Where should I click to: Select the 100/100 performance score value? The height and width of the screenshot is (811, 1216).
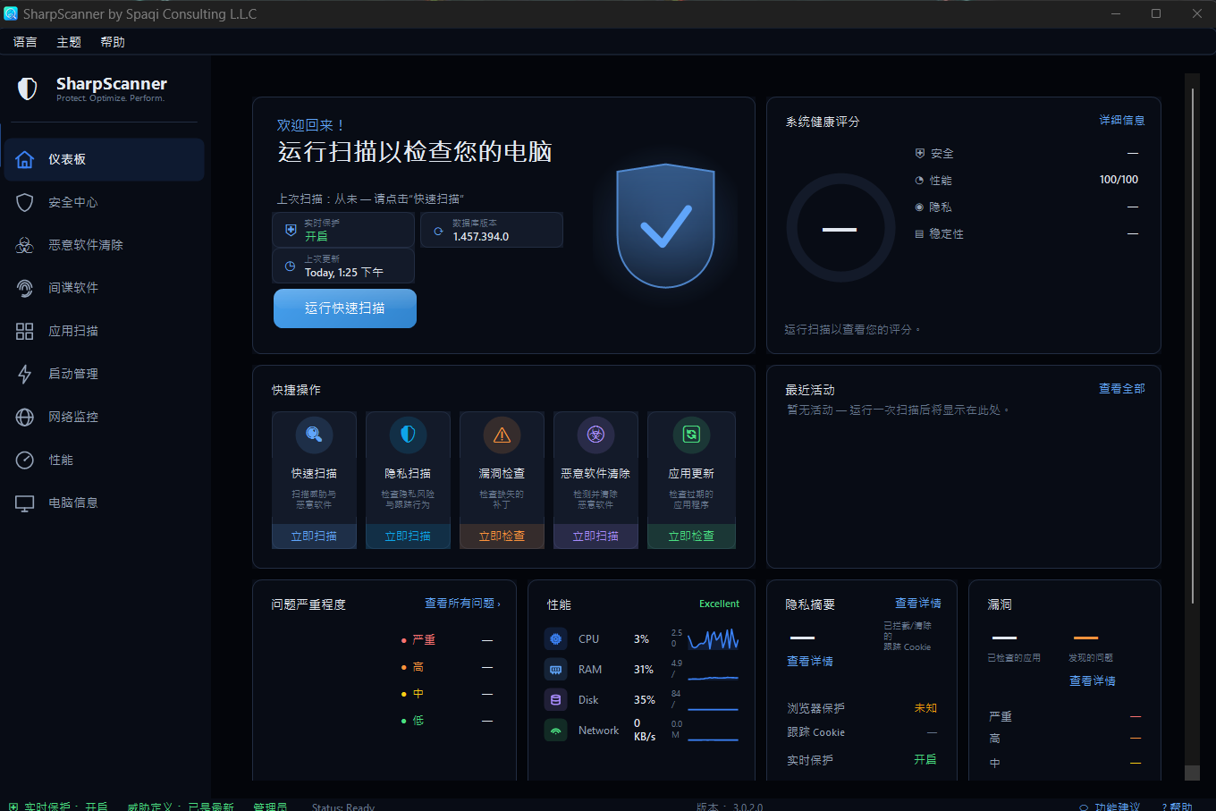pyautogui.click(x=1119, y=180)
